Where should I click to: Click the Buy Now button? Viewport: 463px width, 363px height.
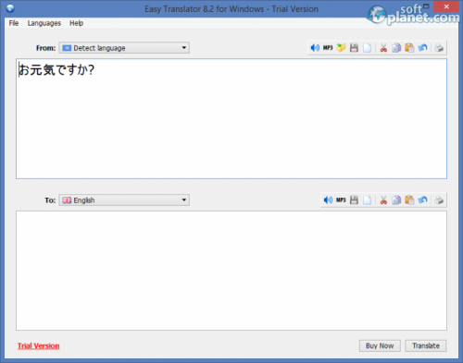[380, 345]
